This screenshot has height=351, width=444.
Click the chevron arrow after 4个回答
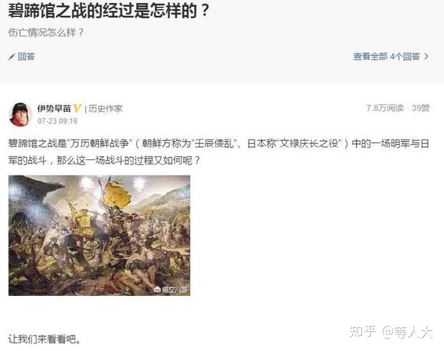coord(426,57)
